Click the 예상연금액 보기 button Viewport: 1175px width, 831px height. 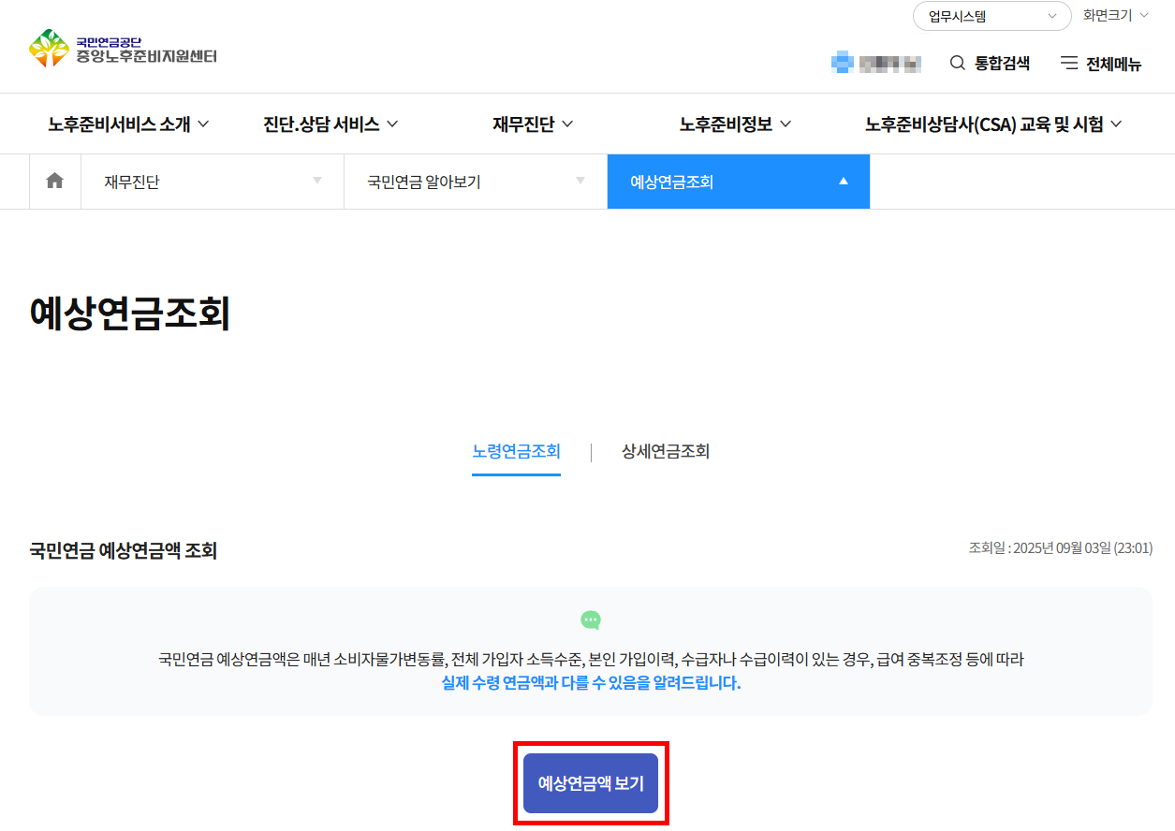click(590, 783)
